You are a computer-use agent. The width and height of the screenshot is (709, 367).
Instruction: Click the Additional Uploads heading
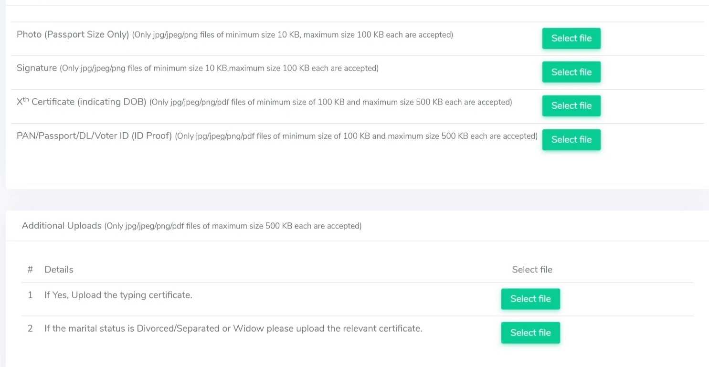62,226
